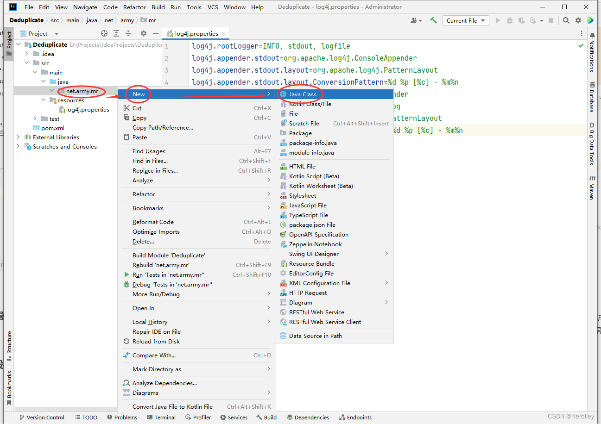
Task: Open the VCS menu
Action: point(213,7)
